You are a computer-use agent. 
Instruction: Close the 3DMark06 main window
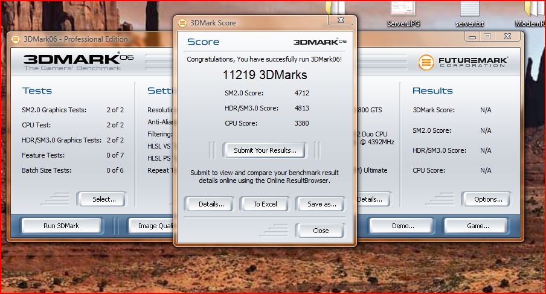click(x=508, y=37)
